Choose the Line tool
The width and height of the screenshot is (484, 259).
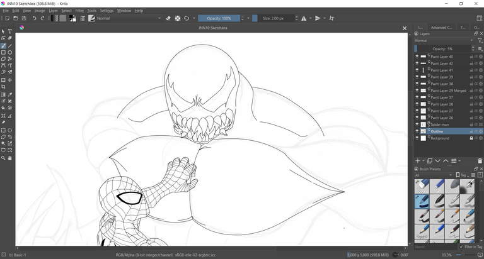pyautogui.click(x=10, y=46)
